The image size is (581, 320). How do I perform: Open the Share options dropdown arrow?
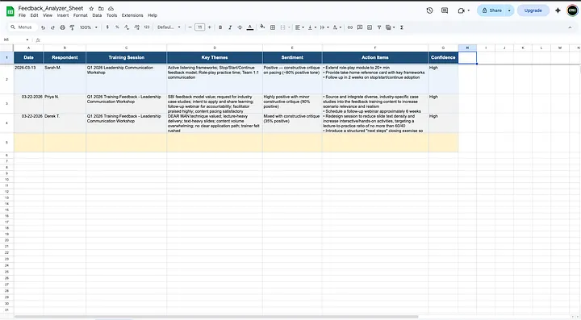click(x=509, y=10)
